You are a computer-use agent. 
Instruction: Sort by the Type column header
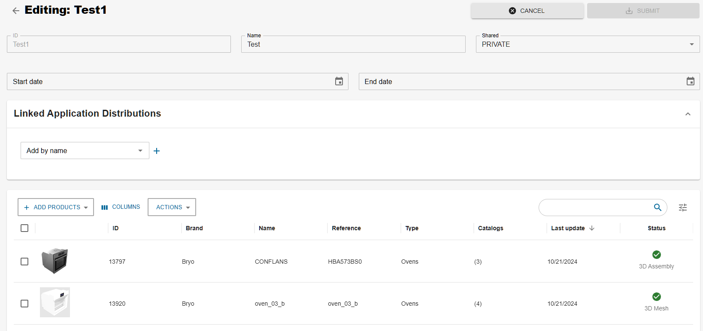[x=412, y=228]
